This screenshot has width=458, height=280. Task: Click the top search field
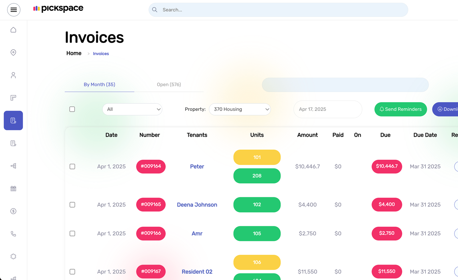(278, 10)
